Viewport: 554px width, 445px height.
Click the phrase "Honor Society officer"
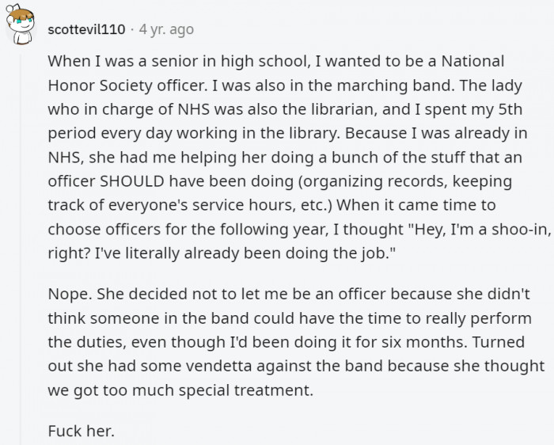(127, 86)
